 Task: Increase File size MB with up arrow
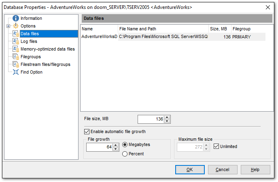167,117
